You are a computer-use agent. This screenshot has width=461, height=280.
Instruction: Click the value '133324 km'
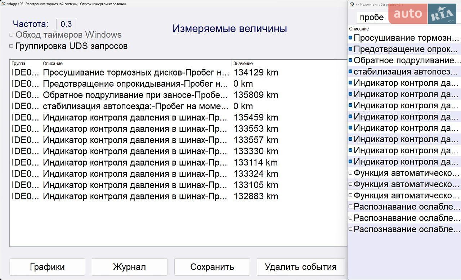[256, 173]
